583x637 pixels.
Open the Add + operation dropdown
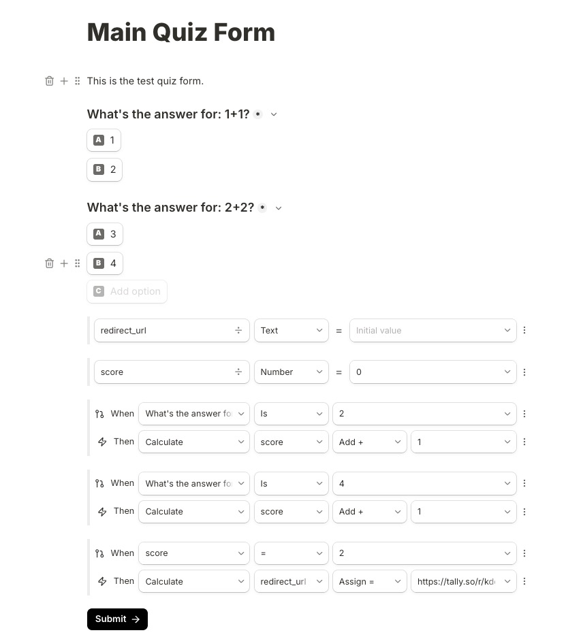coord(370,442)
